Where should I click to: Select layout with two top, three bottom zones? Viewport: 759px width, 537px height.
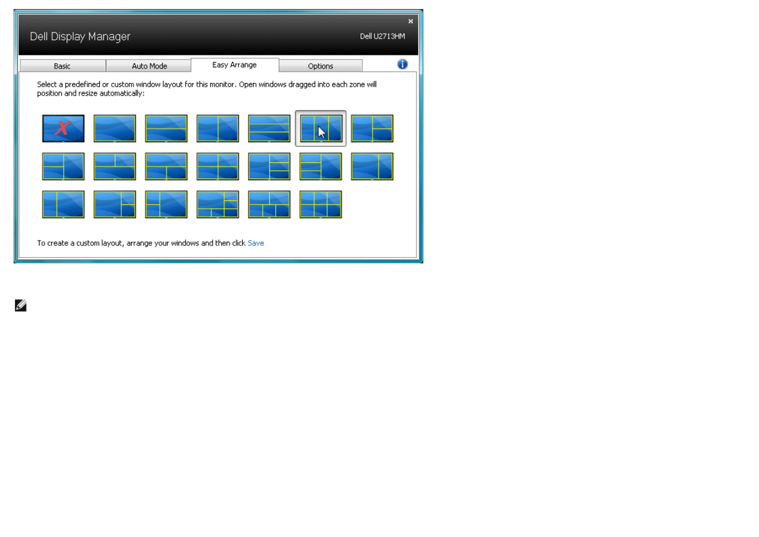tap(269, 204)
